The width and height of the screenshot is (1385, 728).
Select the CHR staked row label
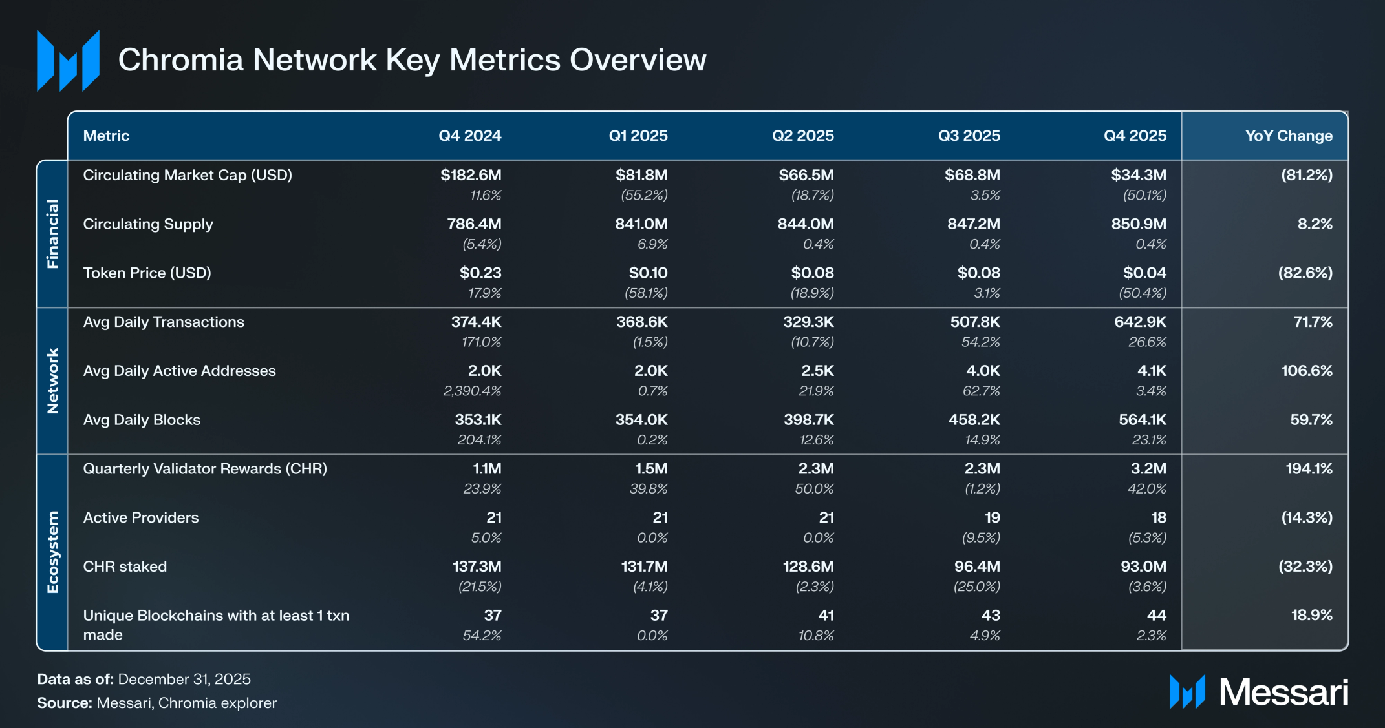[125, 567]
